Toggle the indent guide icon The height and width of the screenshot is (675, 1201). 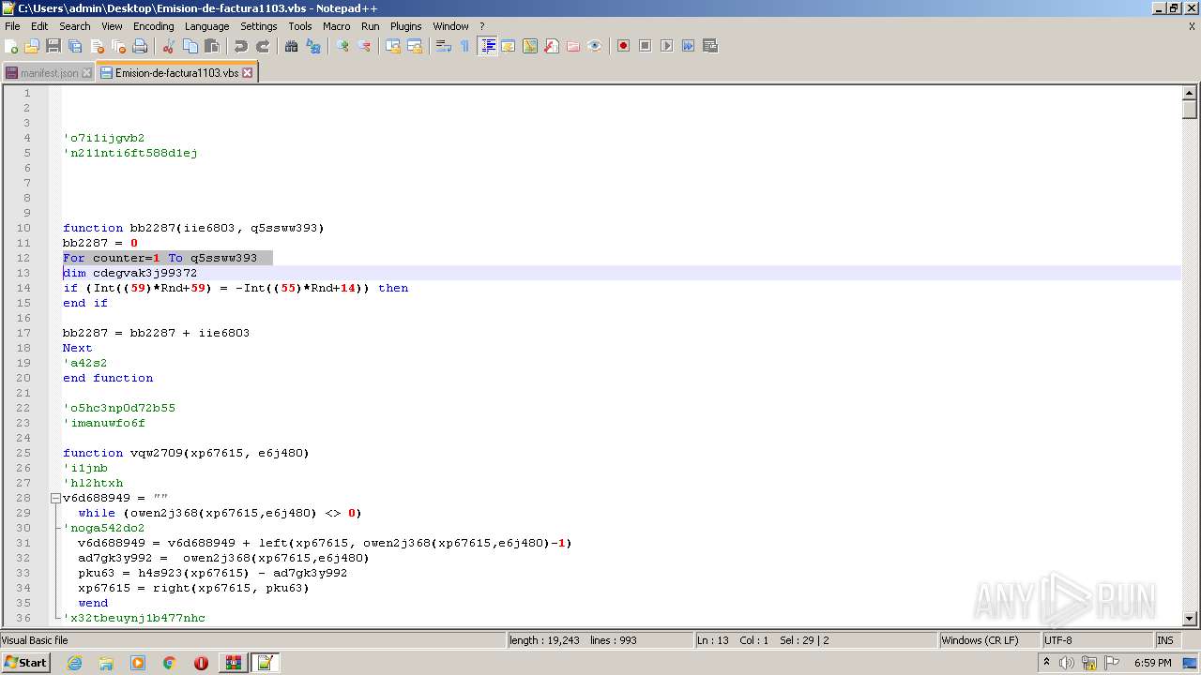[487, 46]
